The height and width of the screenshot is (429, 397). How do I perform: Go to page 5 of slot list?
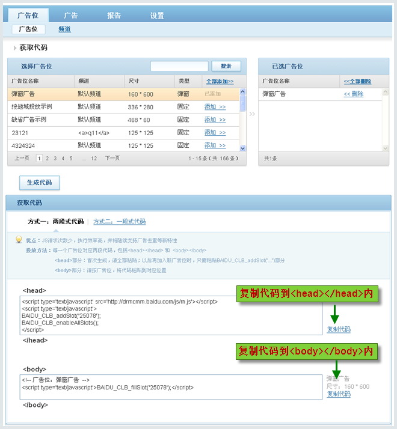click(x=71, y=159)
